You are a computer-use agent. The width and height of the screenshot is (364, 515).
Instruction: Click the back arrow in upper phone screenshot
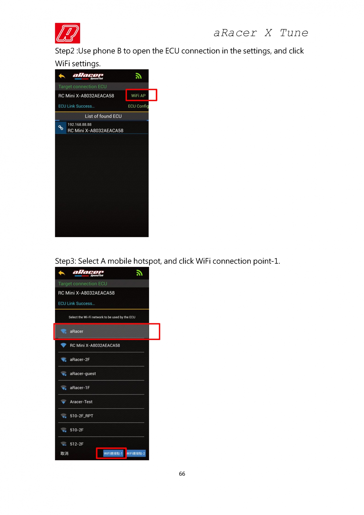tap(62, 76)
